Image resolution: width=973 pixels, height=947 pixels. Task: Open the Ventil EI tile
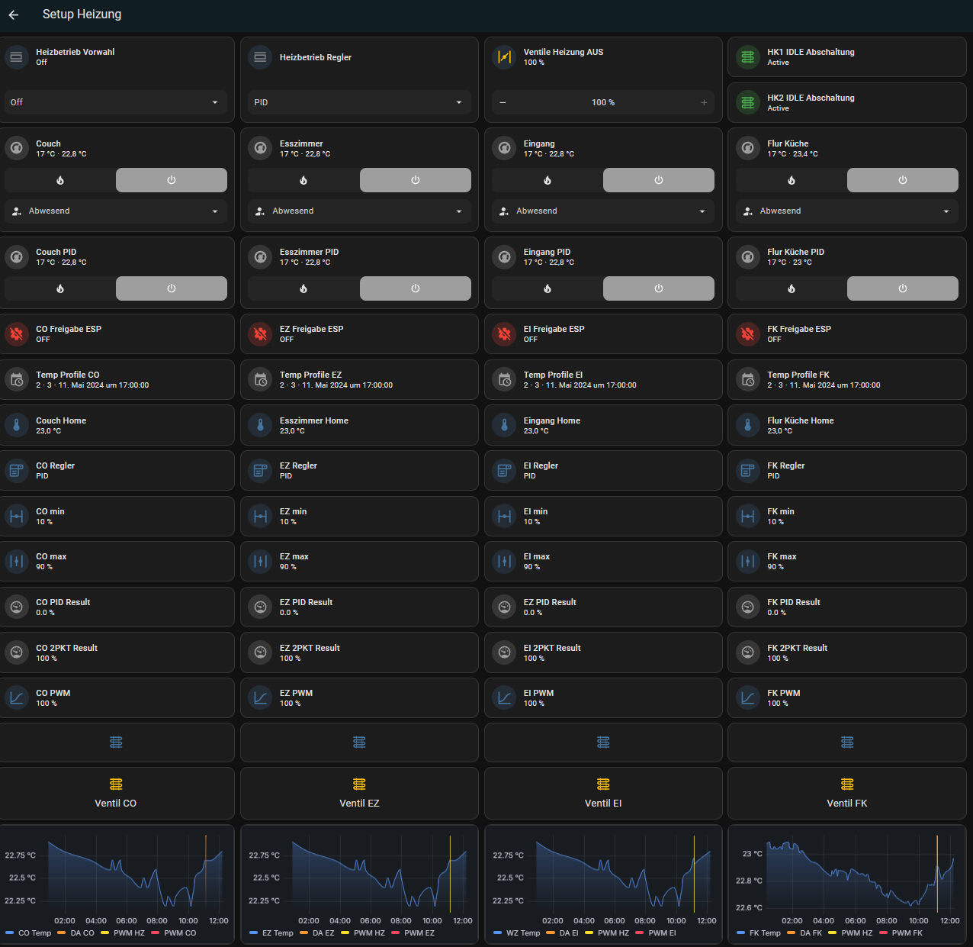[603, 794]
